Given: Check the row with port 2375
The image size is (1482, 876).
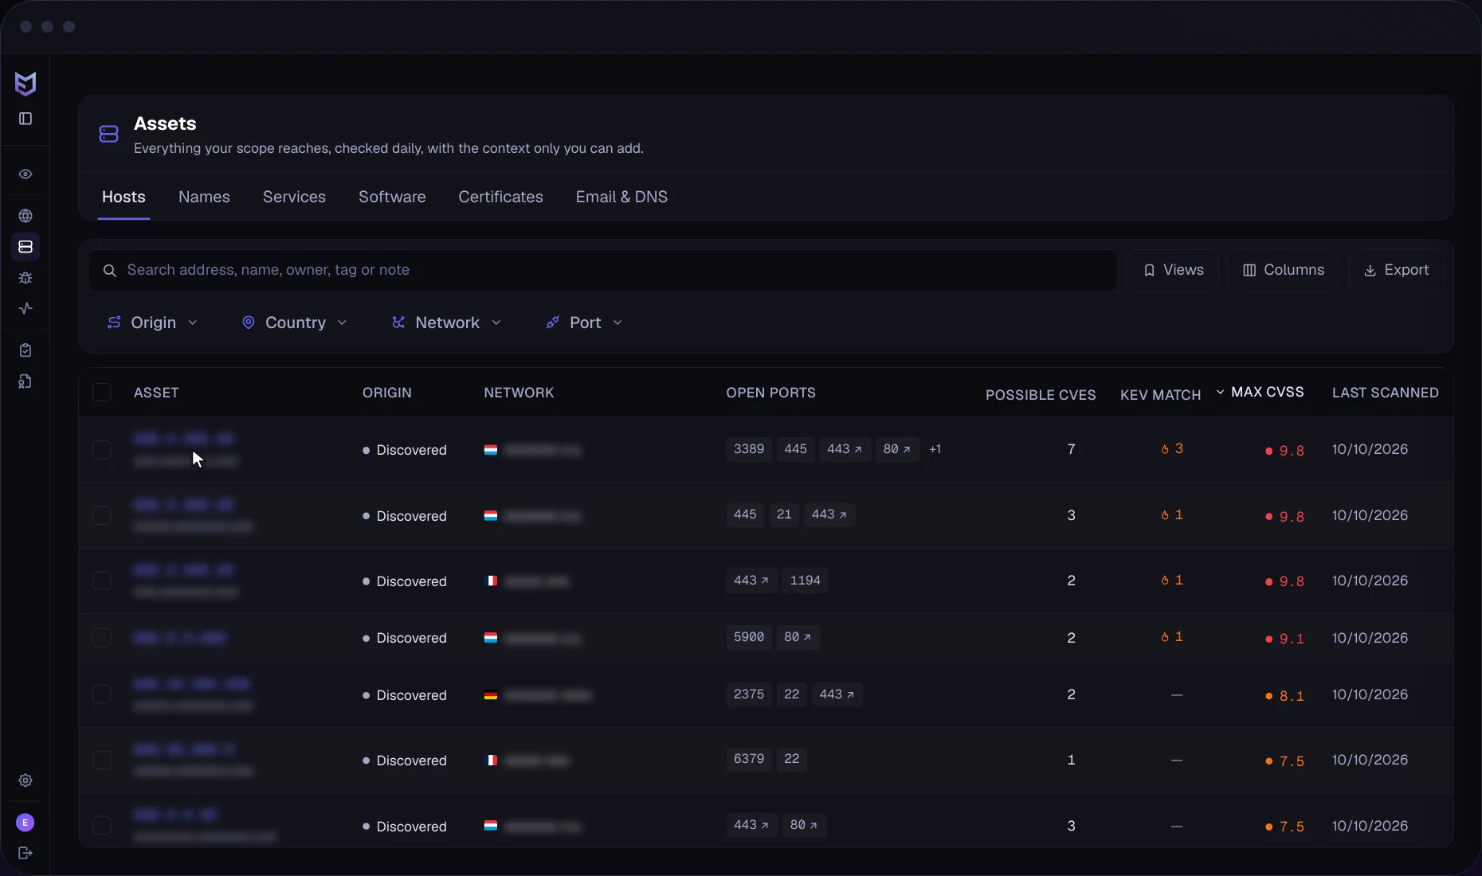Looking at the screenshot, I should [x=102, y=694].
